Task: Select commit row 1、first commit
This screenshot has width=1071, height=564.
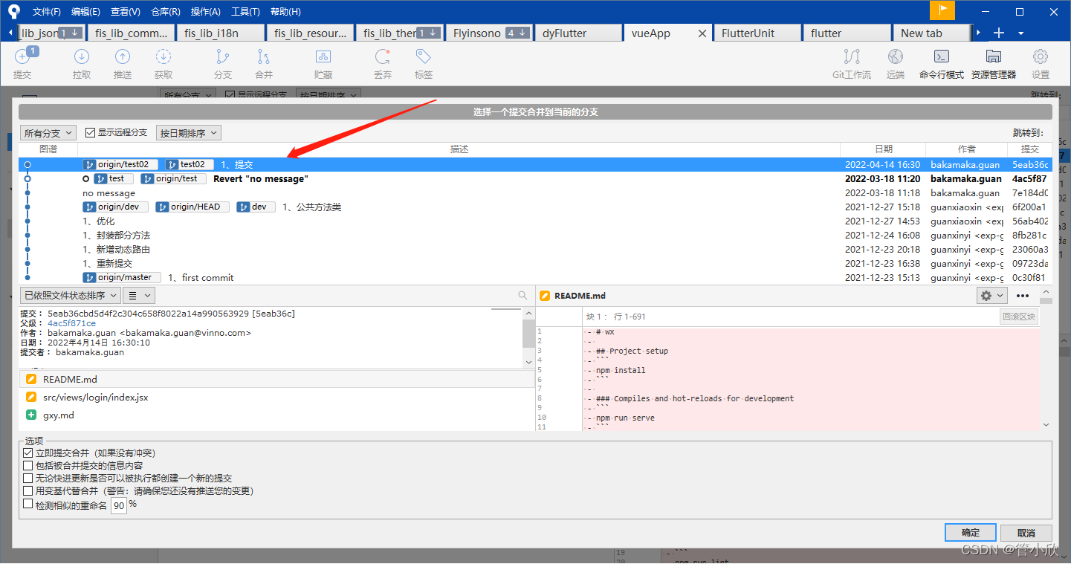Action: click(x=535, y=277)
